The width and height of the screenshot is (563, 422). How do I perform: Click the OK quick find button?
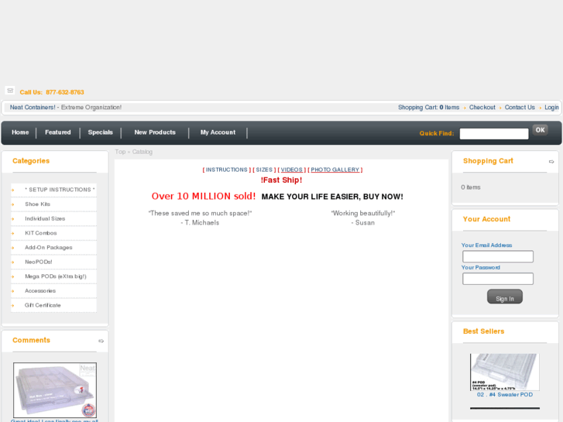click(x=540, y=130)
